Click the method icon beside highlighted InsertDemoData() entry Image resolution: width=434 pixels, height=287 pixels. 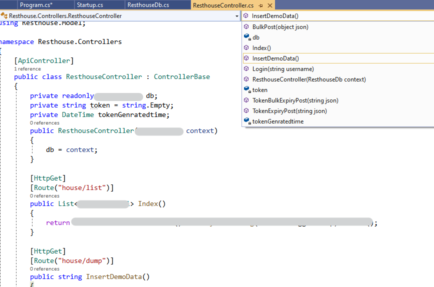pos(246,58)
